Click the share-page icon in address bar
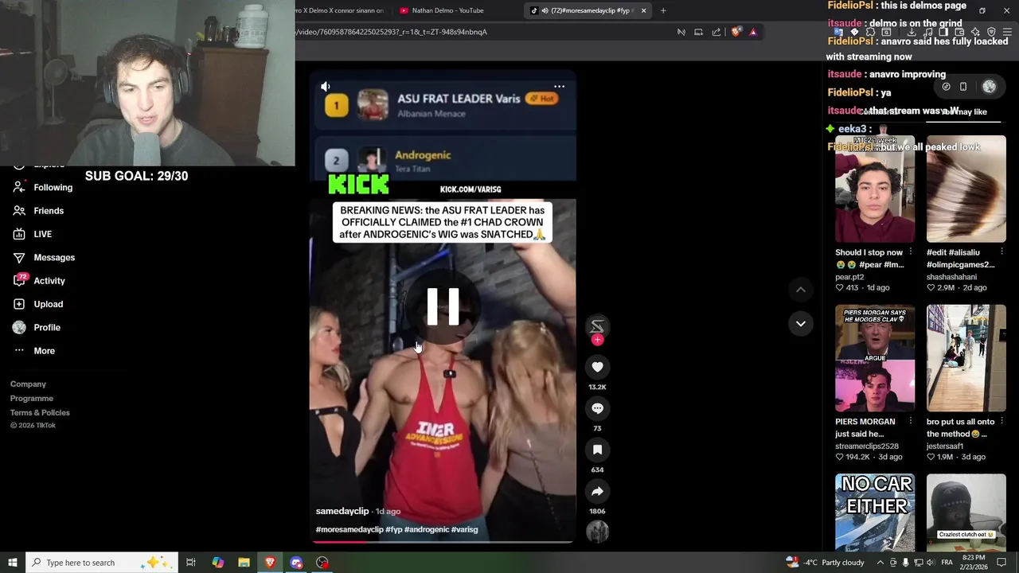Viewport: 1019px width, 573px height. click(x=716, y=32)
